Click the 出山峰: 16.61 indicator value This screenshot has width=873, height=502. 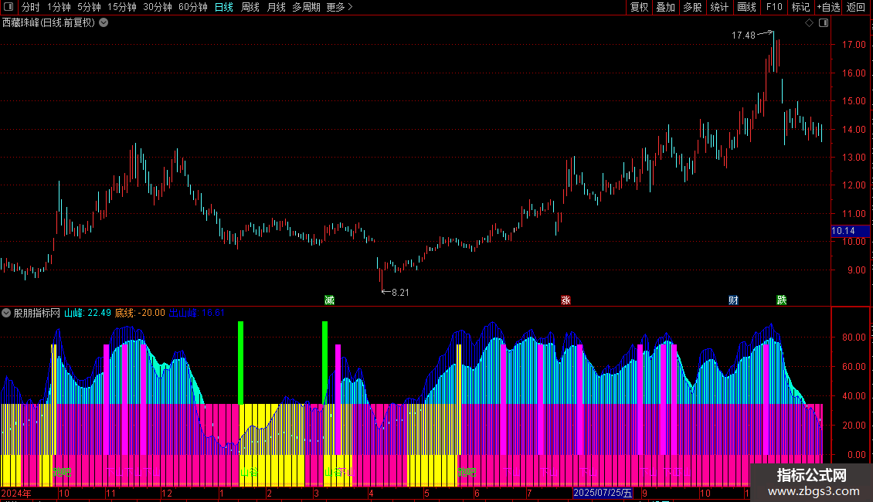[196, 314]
